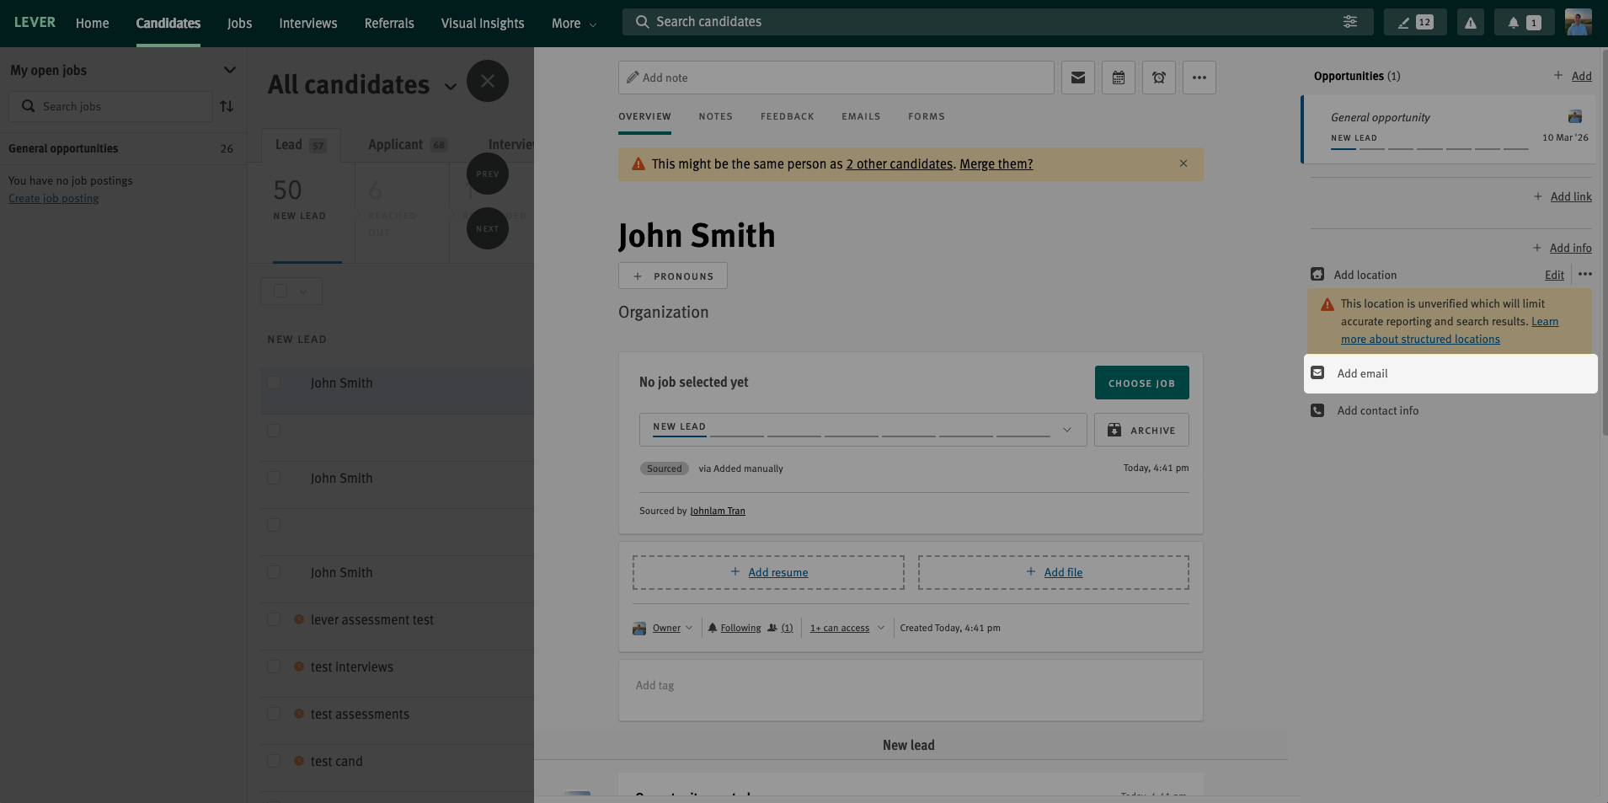Image resolution: width=1608 pixels, height=803 pixels.
Task: Open the Emails tab
Action: point(860,116)
